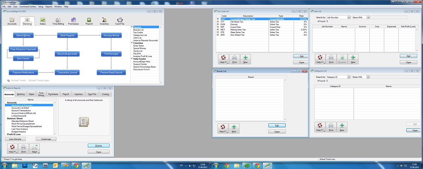Click the Customize button
This screenshot has height=169, width=423.
coord(46,139)
